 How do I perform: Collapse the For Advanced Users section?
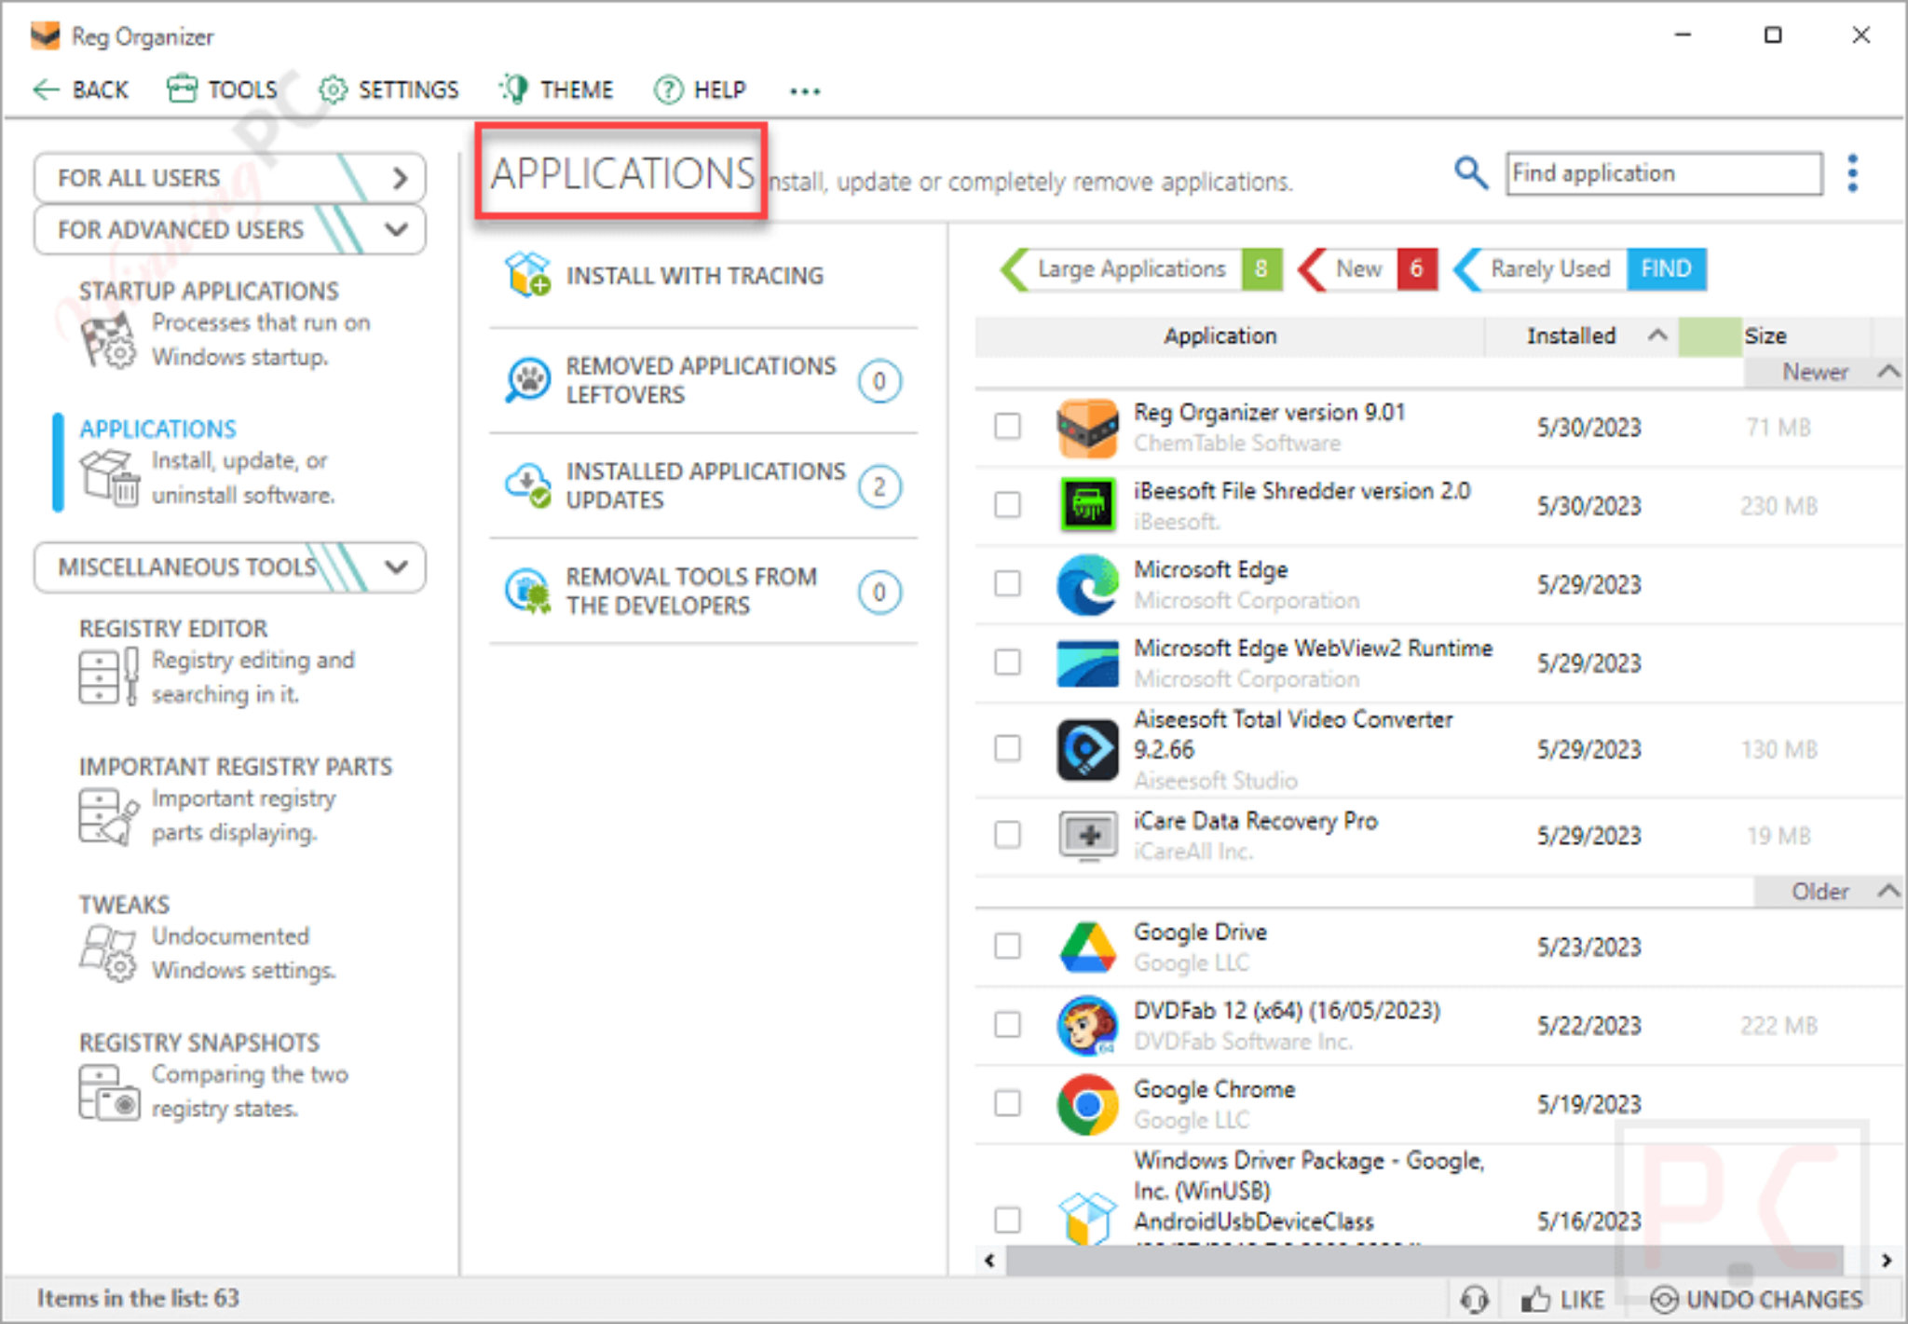click(x=229, y=229)
